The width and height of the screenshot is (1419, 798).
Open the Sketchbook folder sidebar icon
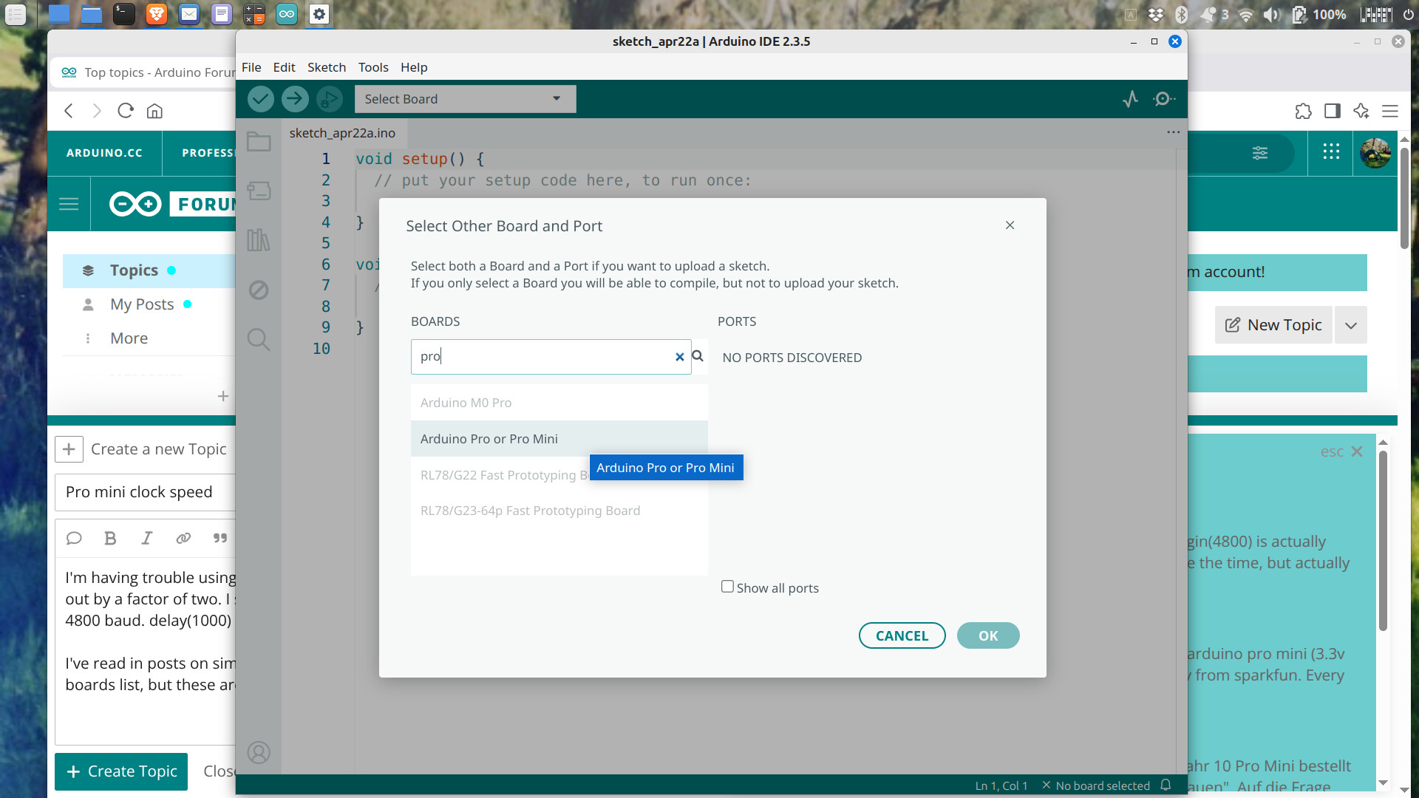[x=259, y=141]
